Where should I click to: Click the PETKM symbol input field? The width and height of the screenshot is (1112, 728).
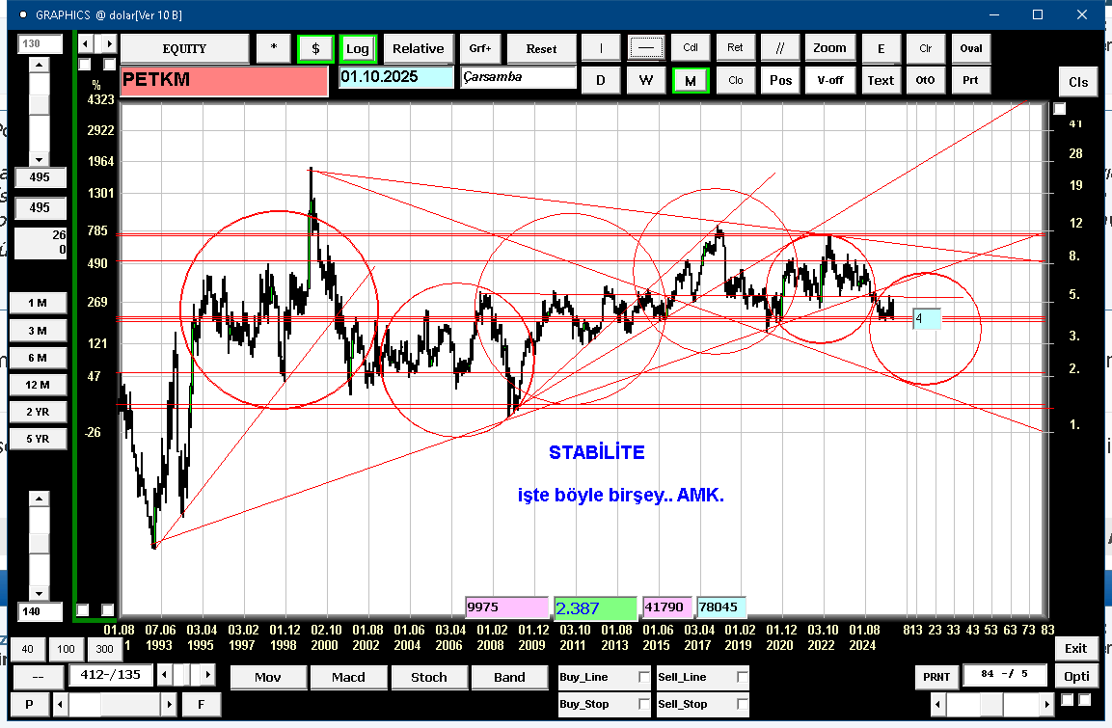(x=224, y=81)
